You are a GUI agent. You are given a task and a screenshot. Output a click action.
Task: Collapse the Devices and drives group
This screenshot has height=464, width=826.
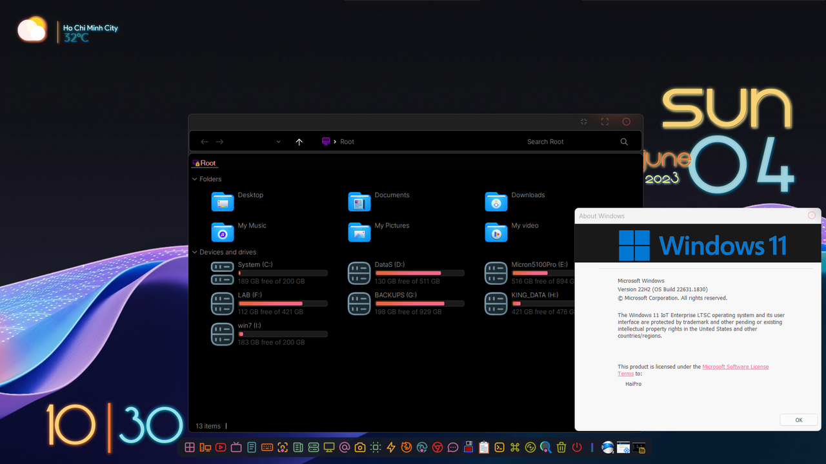[195, 252]
